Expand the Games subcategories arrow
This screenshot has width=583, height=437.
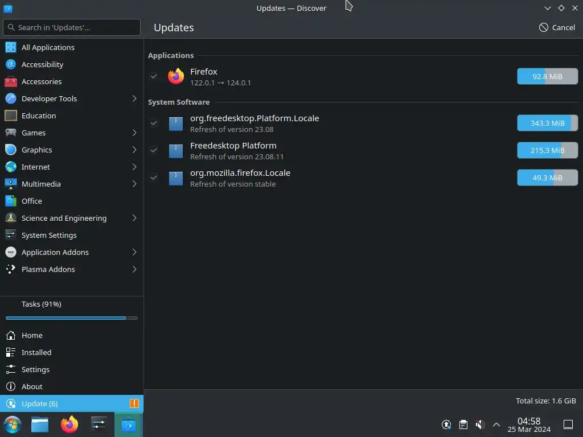134,133
